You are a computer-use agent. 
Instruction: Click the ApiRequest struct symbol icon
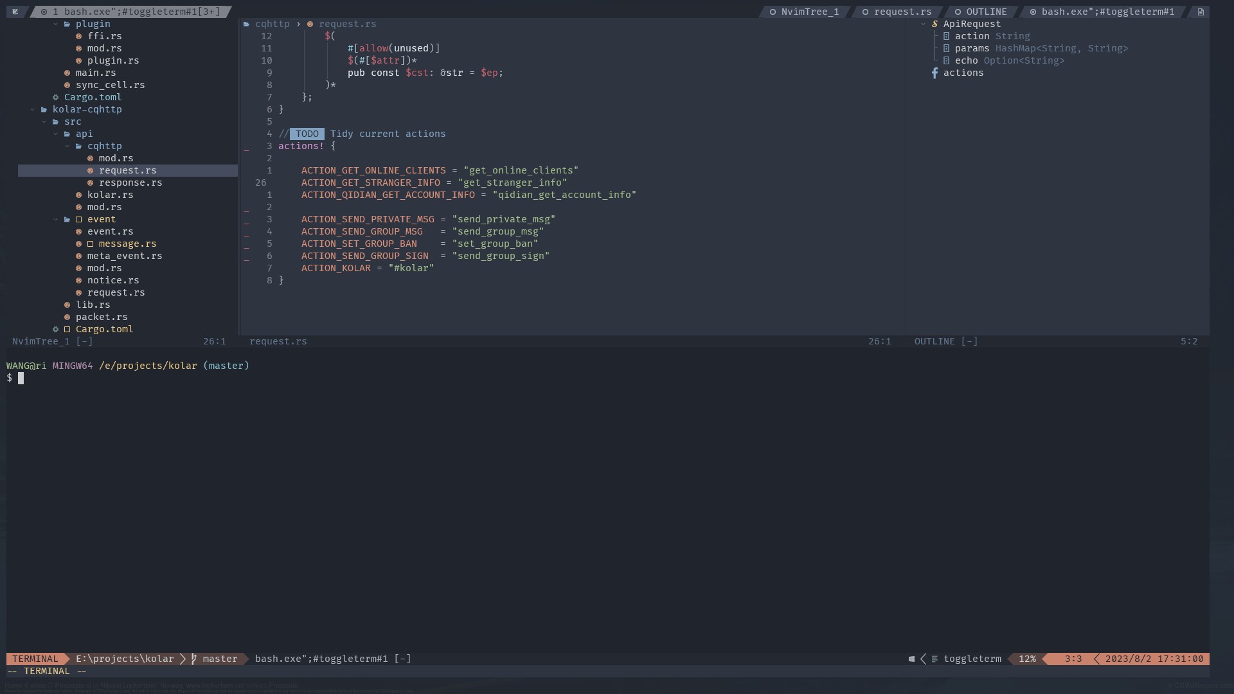point(934,24)
